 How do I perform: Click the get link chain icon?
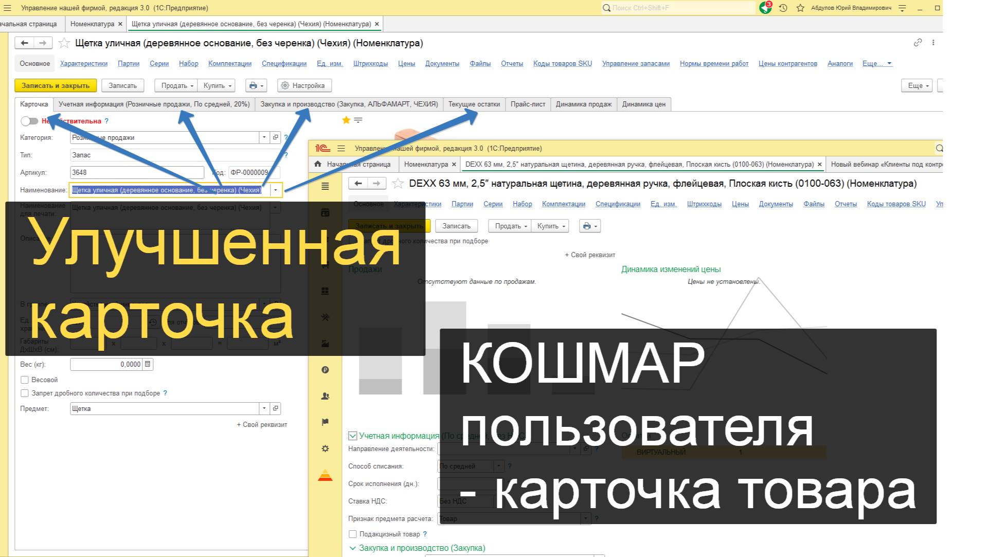(x=917, y=43)
